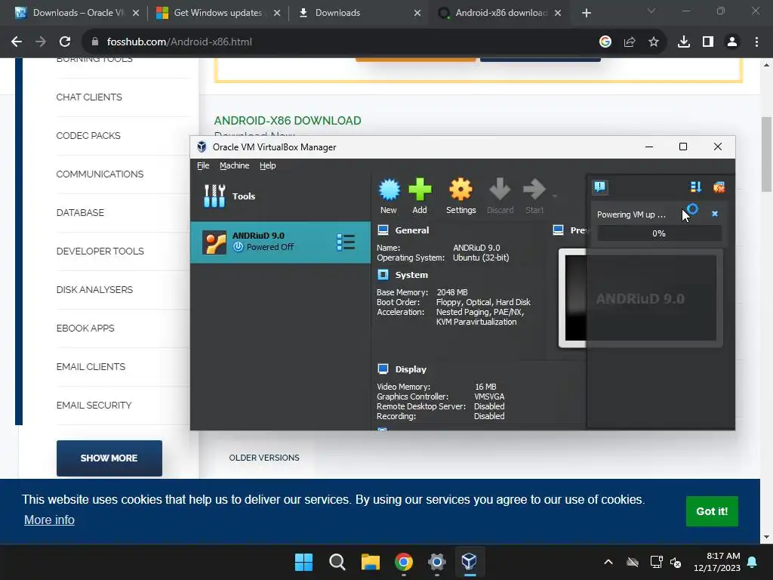
Task: Open the Chrome profile icon
Action: click(732, 42)
